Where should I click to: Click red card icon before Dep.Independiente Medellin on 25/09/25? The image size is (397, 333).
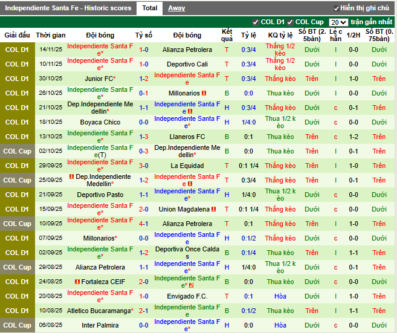pyautogui.click(x=71, y=176)
